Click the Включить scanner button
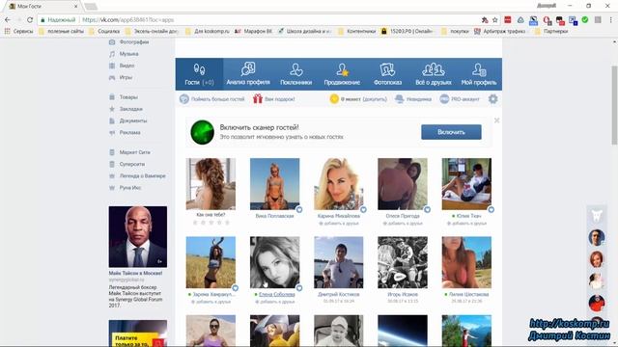618x347 pixels. click(451, 132)
